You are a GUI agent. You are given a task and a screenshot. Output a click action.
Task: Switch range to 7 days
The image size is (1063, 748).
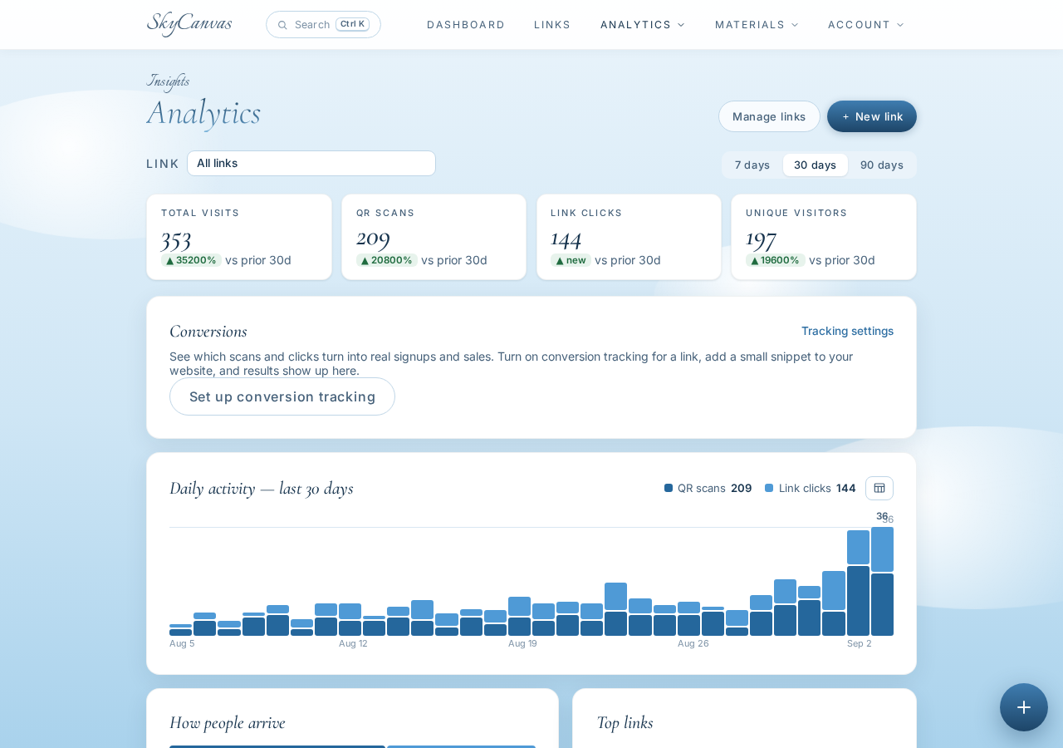752,165
